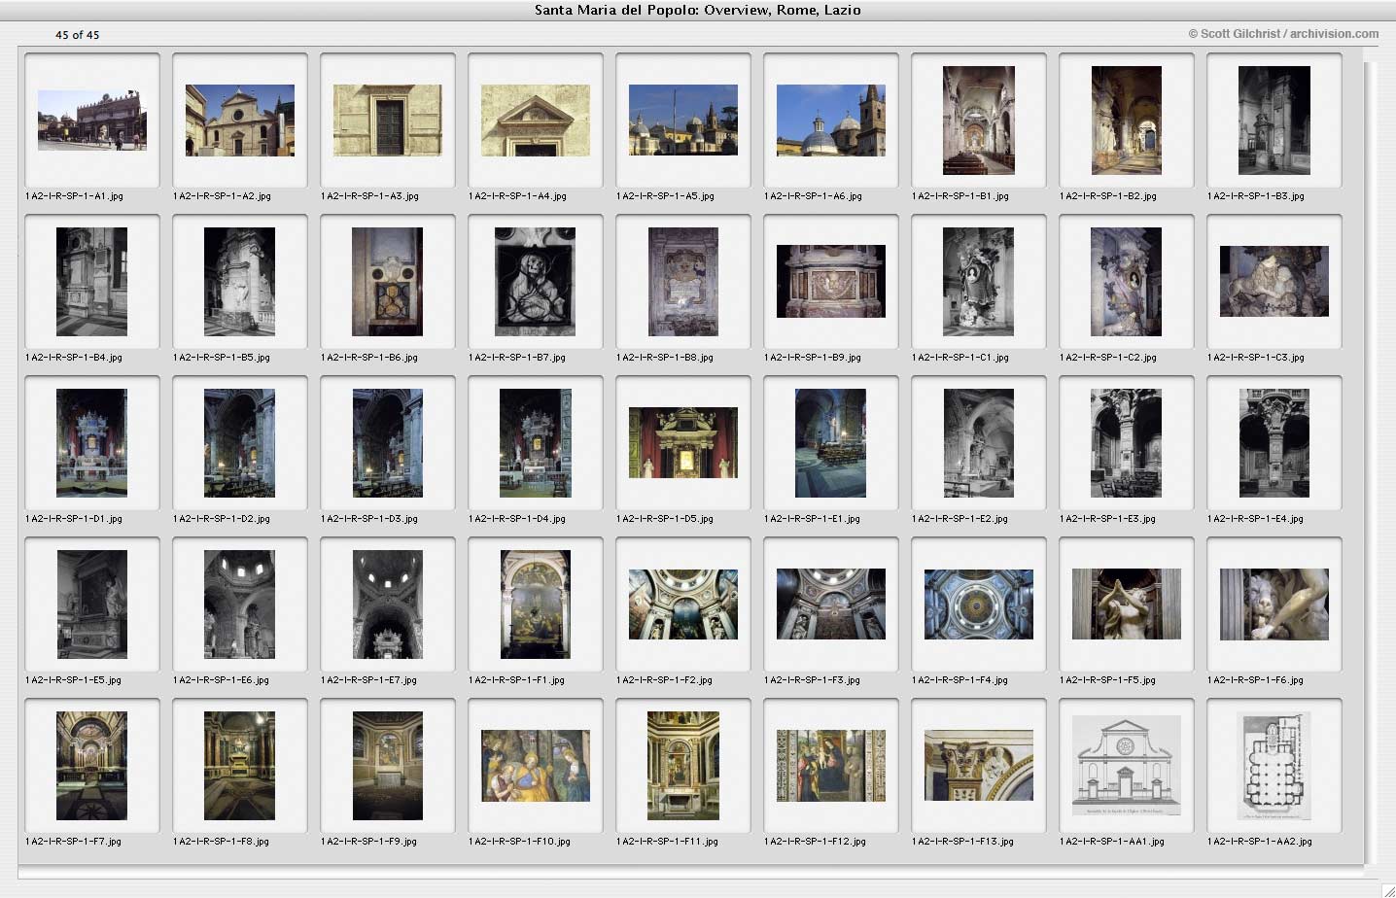Click the file name label 1A2-I-R-SP-1-C3.jpg
This screenshot has width=1396, height=898.
[1256, 358]
